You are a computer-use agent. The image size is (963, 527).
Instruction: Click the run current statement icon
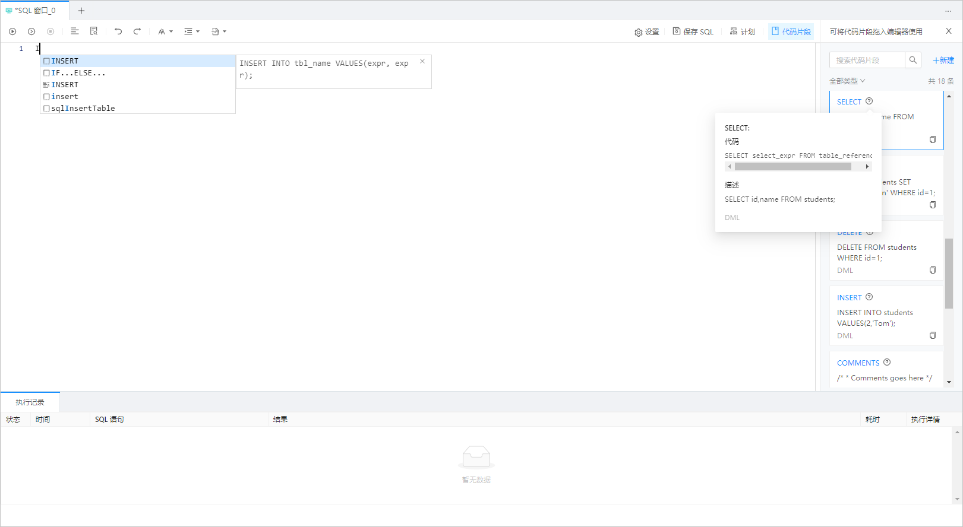[31, 31]
